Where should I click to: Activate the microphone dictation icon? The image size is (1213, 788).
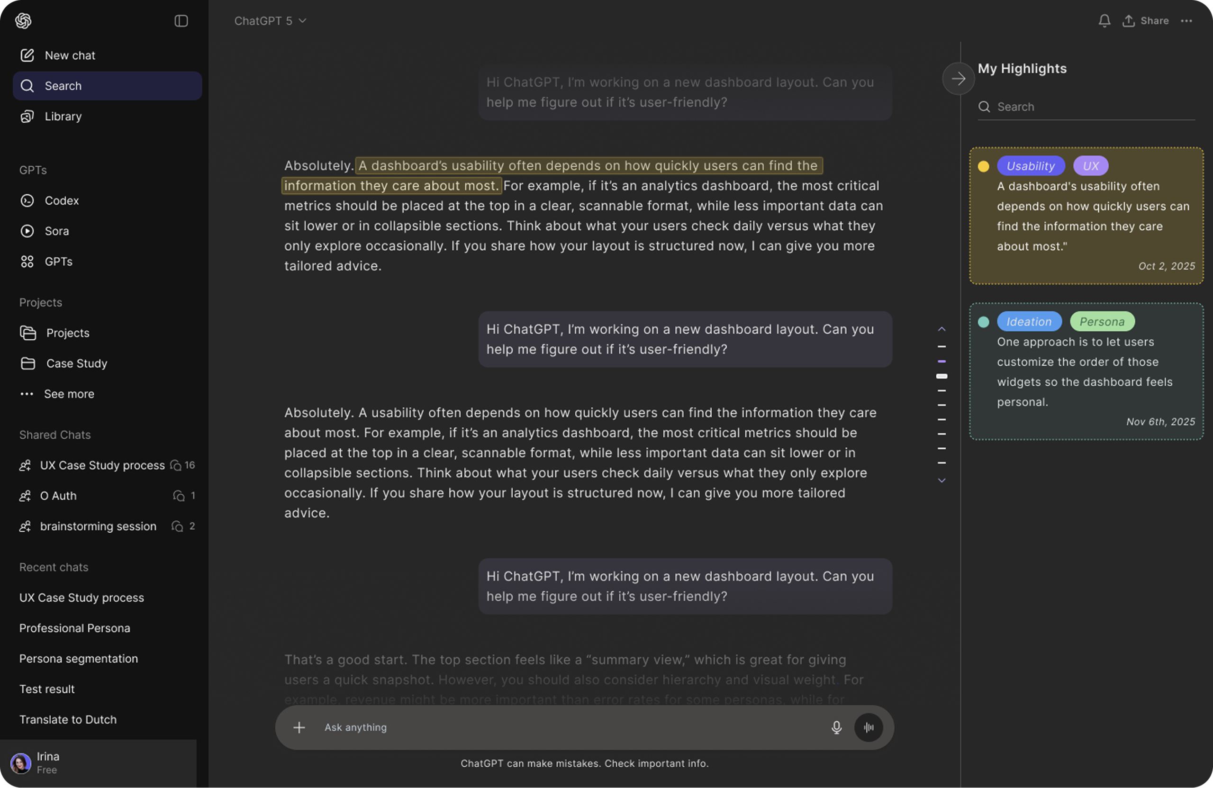[x=836, y=727]
